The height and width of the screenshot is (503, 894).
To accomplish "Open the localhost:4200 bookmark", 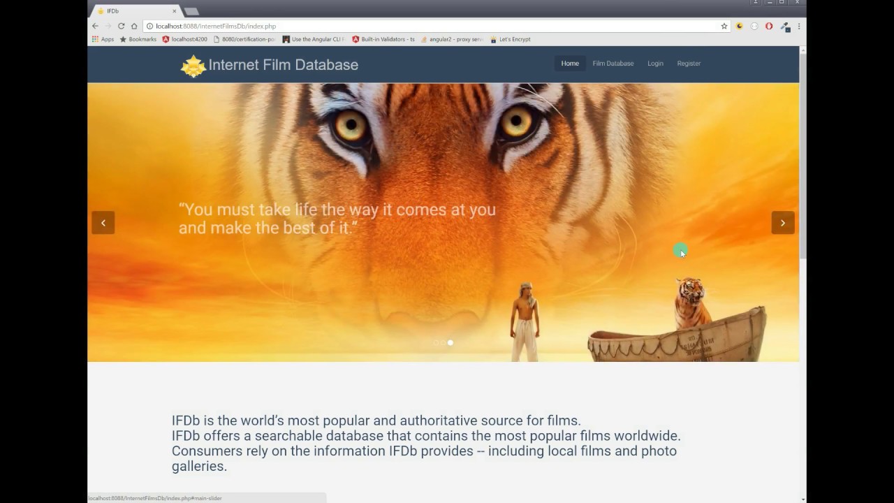I will coord(185,39).
